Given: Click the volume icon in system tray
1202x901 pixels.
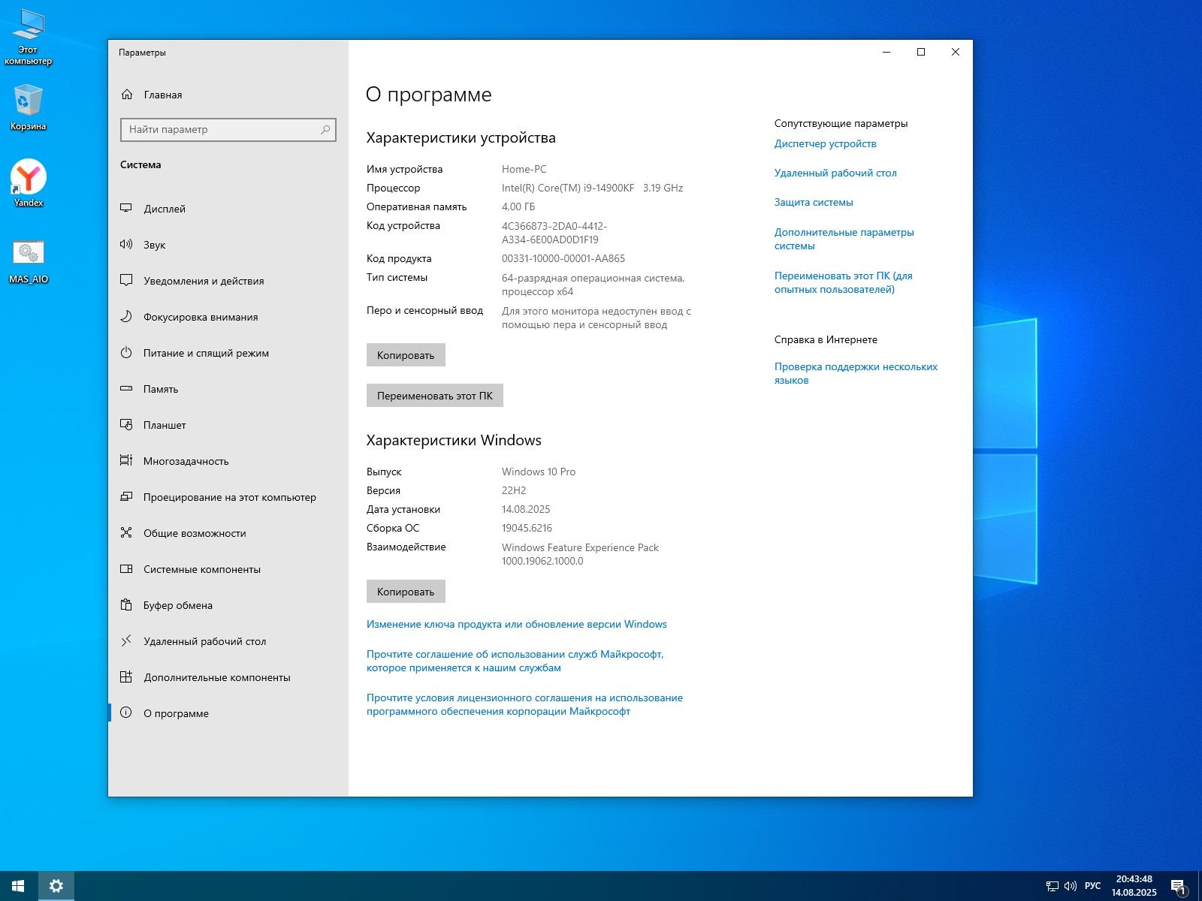Looking at the screenshot, I should click(x=1071, y=886).
